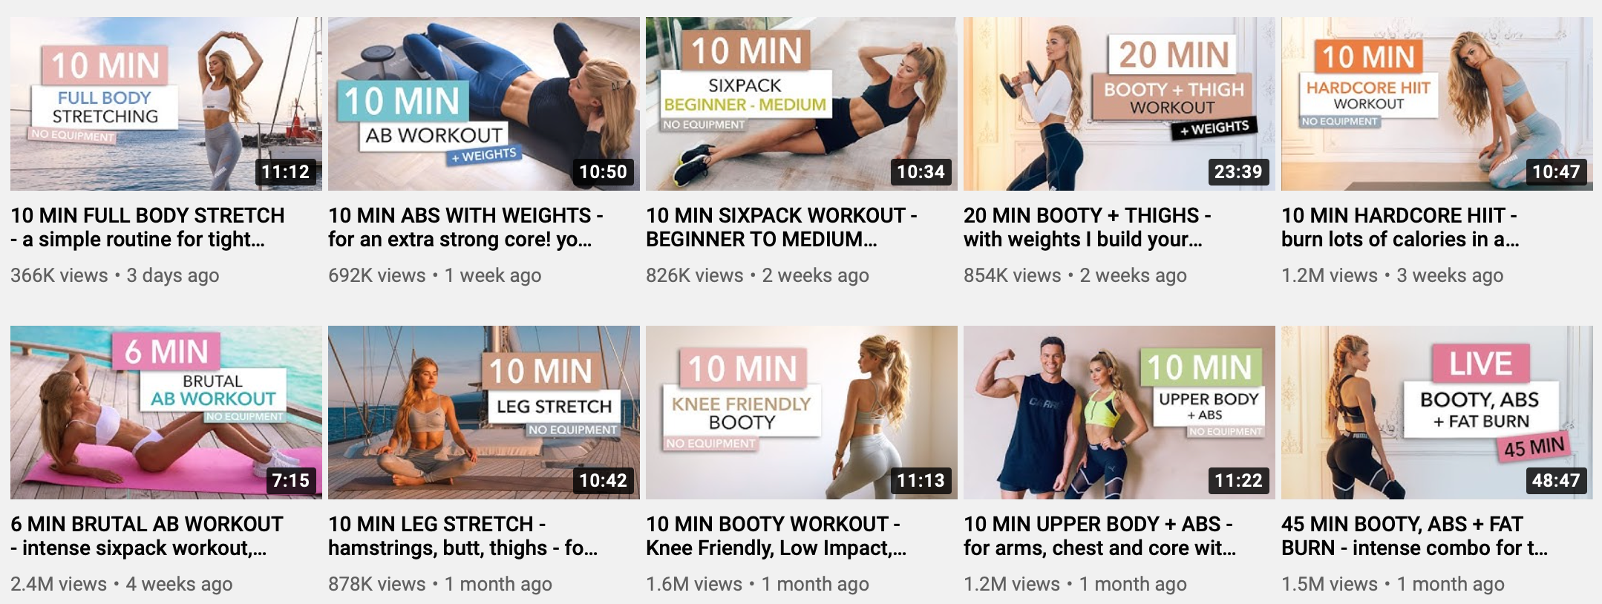Open the 6 MIN Brutal Ab Workout thumbnail
This screenshot has width=1602, height=604.
click(x=166, y=413)
